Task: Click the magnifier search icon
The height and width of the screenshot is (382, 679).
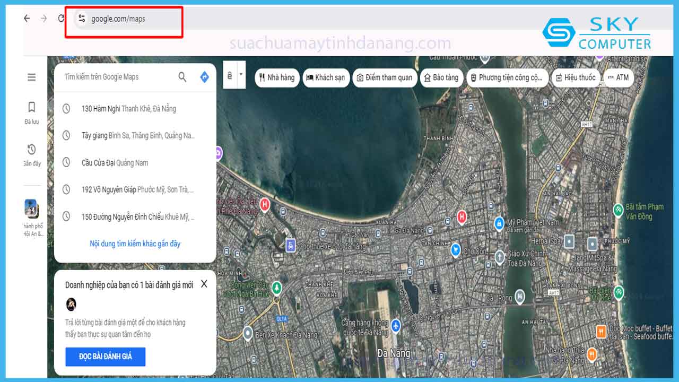Action: 182,77
